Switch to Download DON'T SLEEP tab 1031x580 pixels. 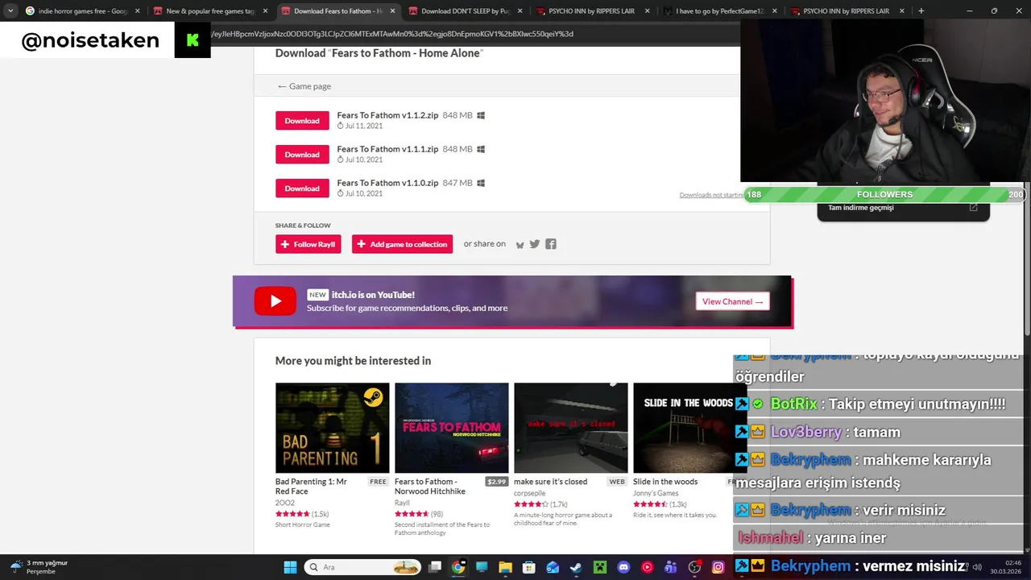[x=465, y=11]
